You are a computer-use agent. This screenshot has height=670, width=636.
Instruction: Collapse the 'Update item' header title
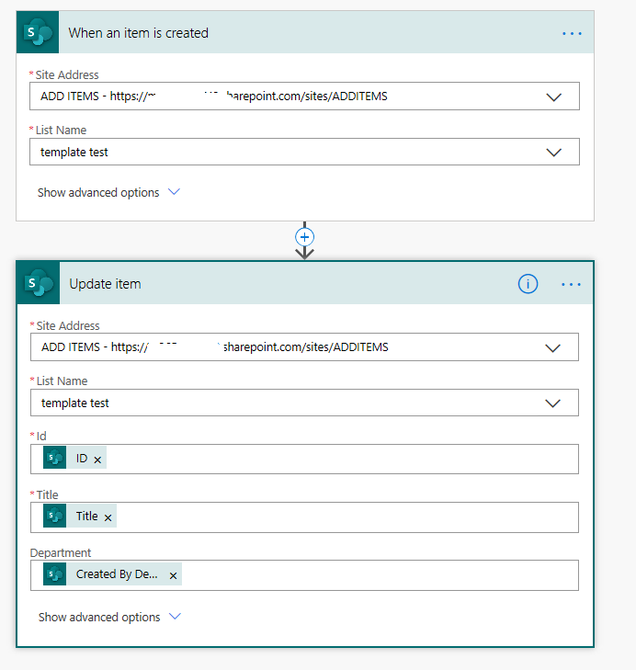[105, 284]
